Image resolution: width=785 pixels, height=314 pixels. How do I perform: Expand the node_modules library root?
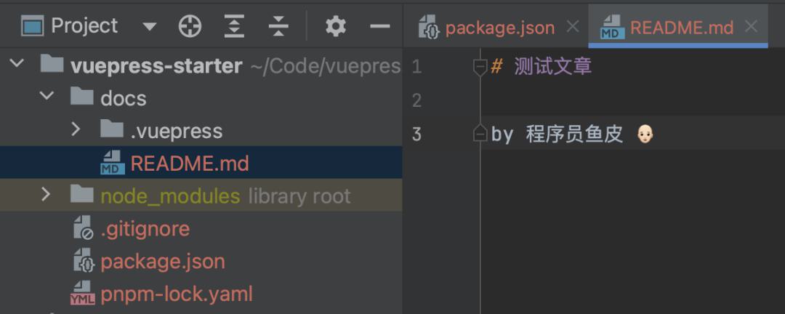tap(46, 194)
